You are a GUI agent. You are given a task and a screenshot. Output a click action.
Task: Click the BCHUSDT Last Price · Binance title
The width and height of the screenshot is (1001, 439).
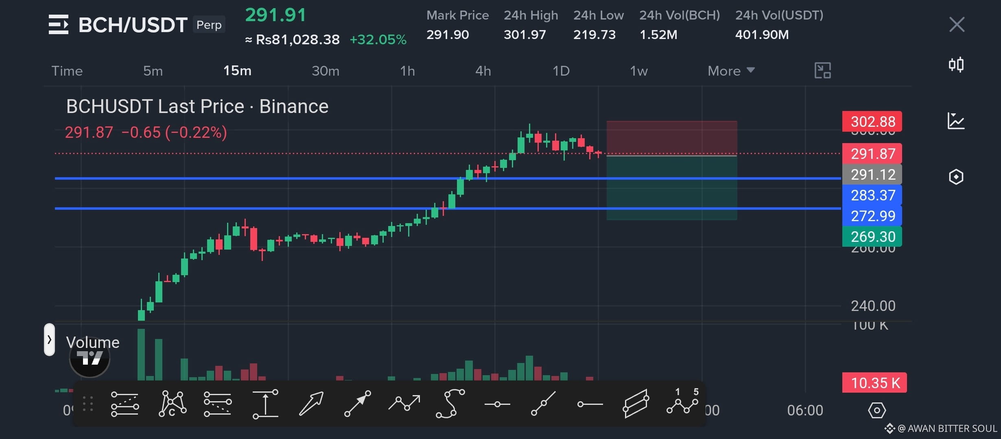197,106
